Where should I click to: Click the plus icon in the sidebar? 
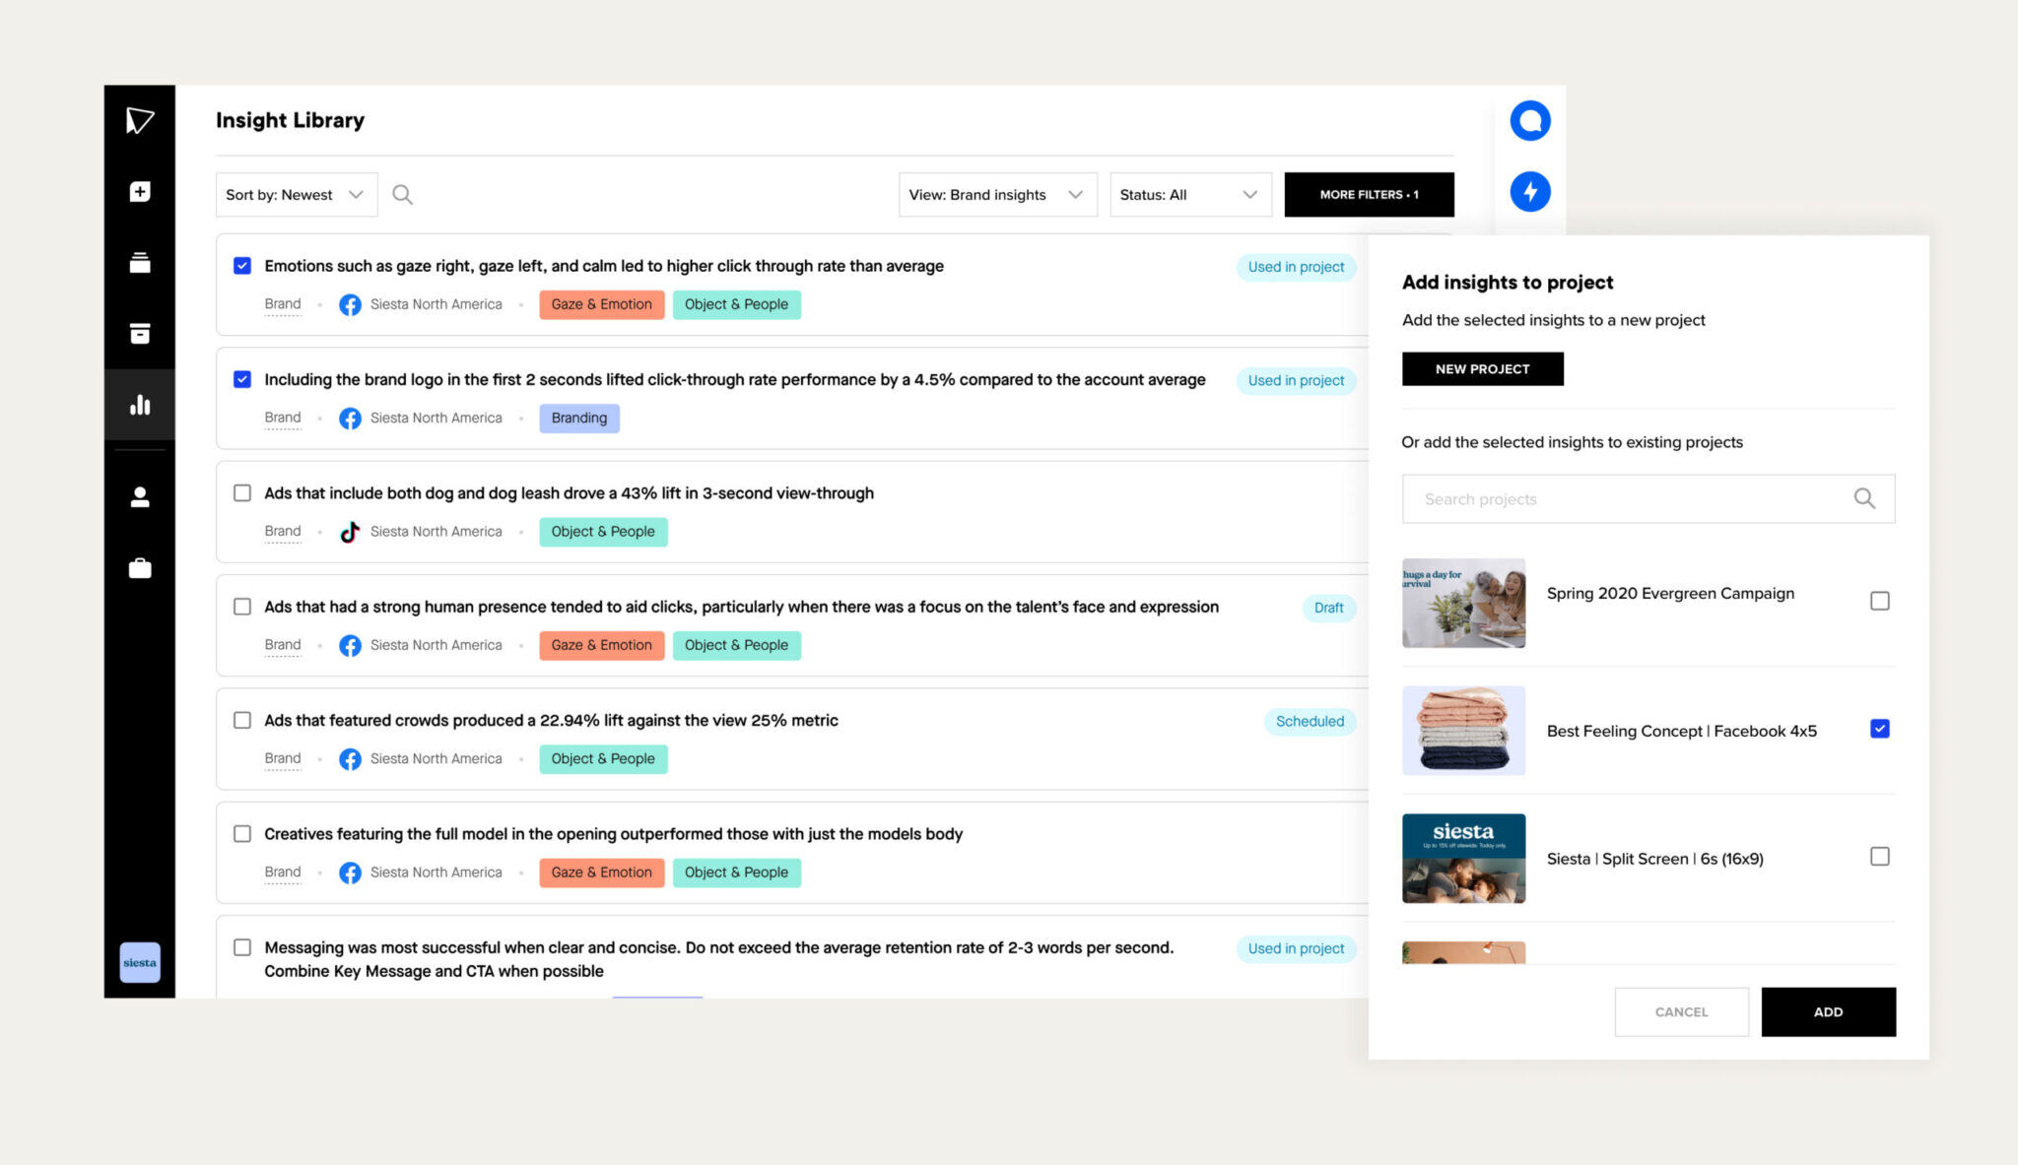pos(140,192)
